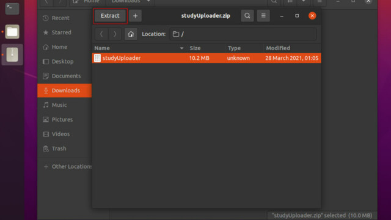Click the Documents sidebar icon

point(46,76)
